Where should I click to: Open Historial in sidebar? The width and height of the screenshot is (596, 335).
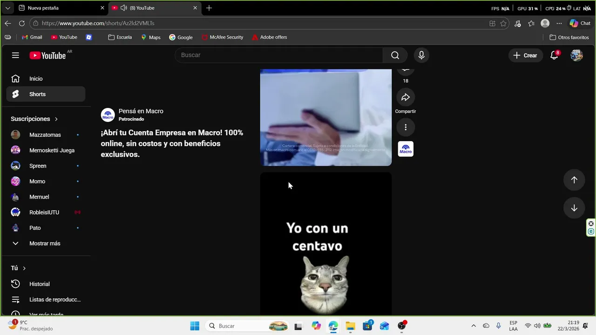coord(46,284)
